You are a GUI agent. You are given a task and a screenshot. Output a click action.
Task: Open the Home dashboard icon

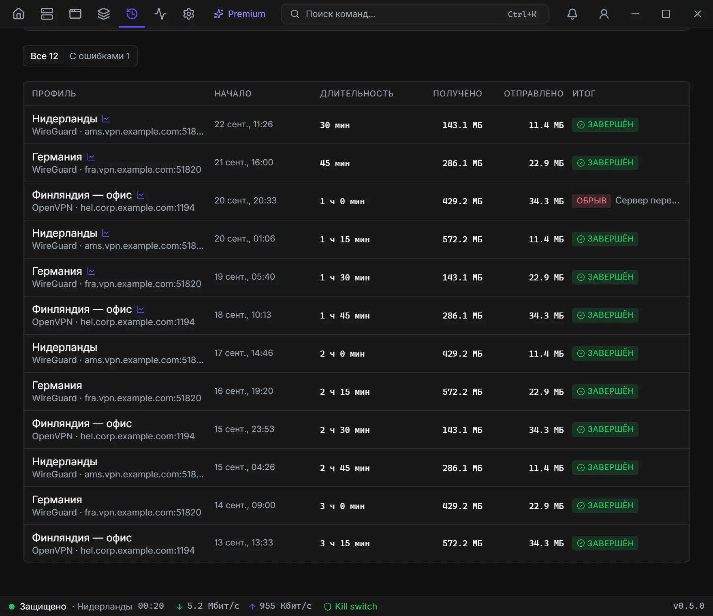pos(19,14)
